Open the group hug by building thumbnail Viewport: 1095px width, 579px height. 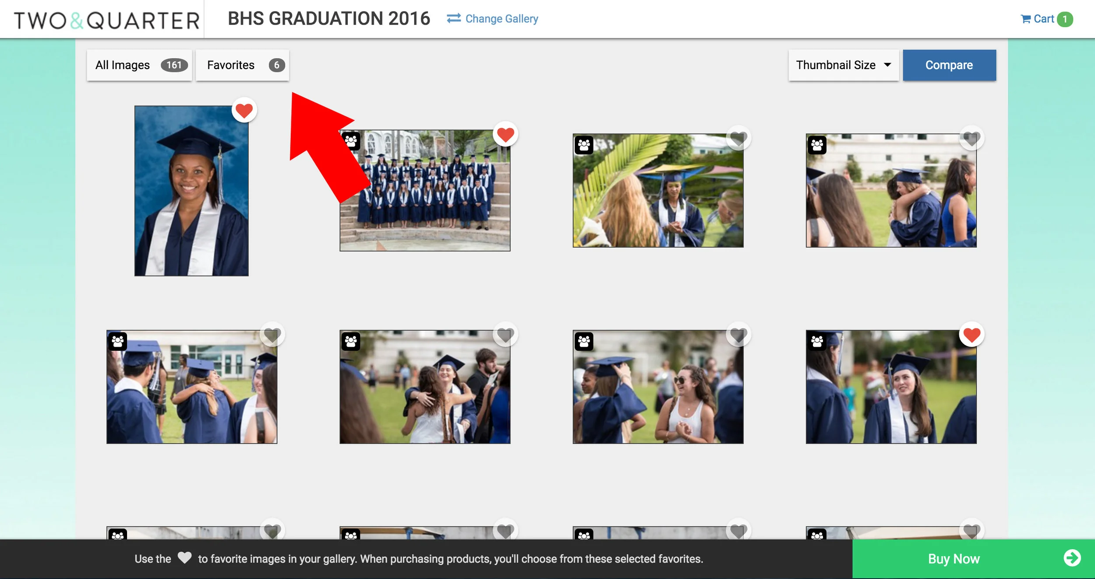pyautogui.click(x=192, y=387)
